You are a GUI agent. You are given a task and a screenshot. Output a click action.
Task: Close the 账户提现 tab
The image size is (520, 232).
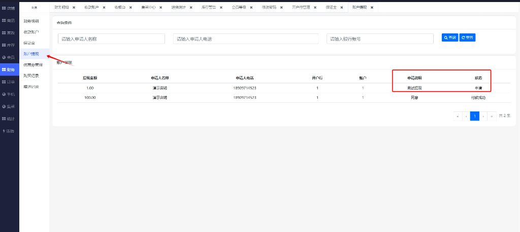pos(372,8)
